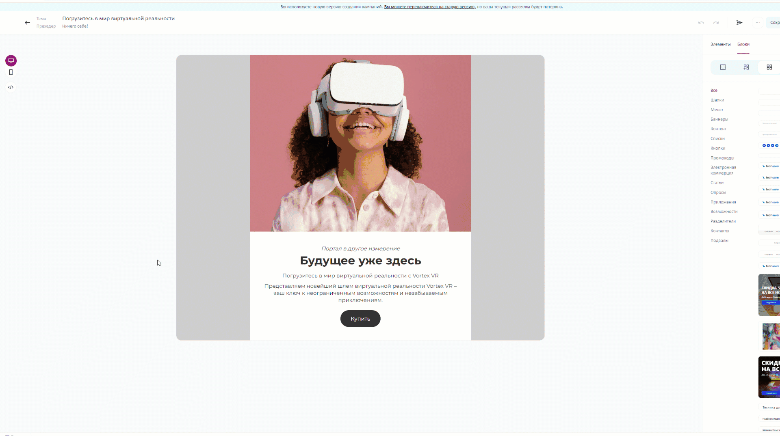
Task: Open the Элементы tab
Action: pos(720,44)
